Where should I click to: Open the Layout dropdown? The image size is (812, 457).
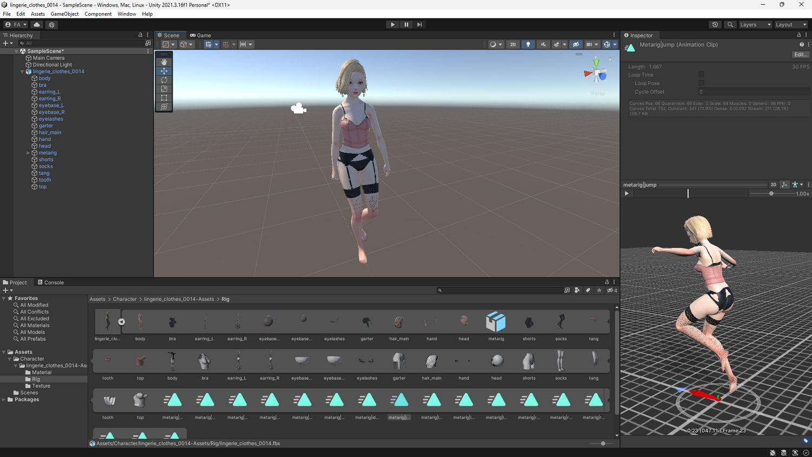[x=790, y=24]
